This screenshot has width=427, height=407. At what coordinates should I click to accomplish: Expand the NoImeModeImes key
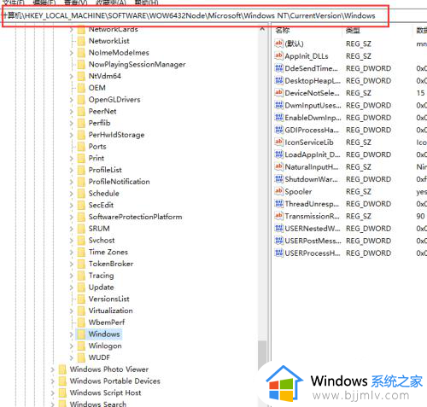point(71,53)
